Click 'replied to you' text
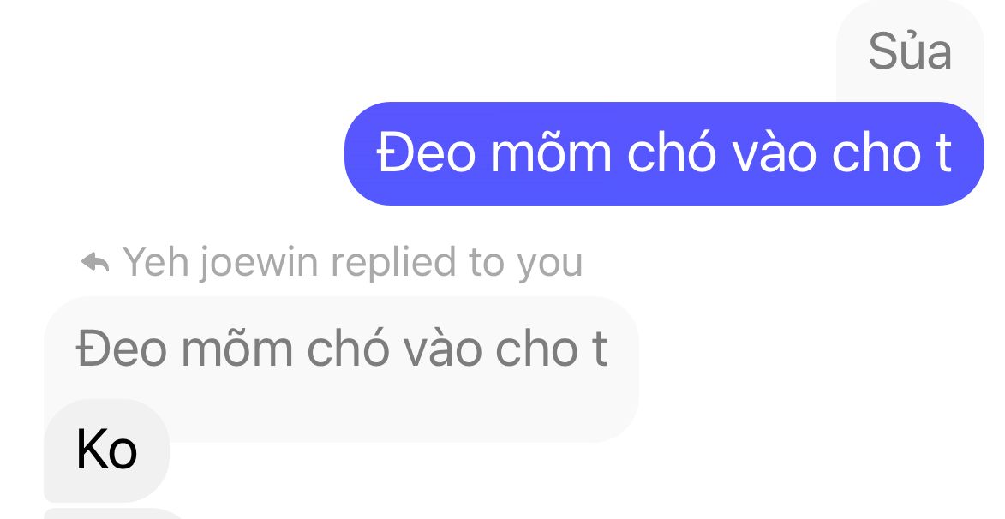This screenshot has width=1005, height=519. point(457,262)
